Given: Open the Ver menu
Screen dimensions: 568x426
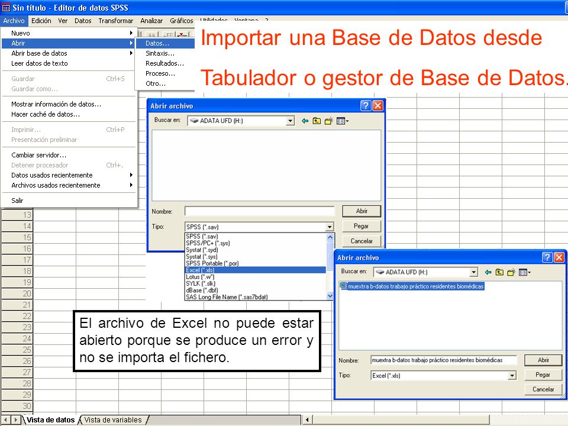Looking at the screenshot, I should tap(63, 21).
